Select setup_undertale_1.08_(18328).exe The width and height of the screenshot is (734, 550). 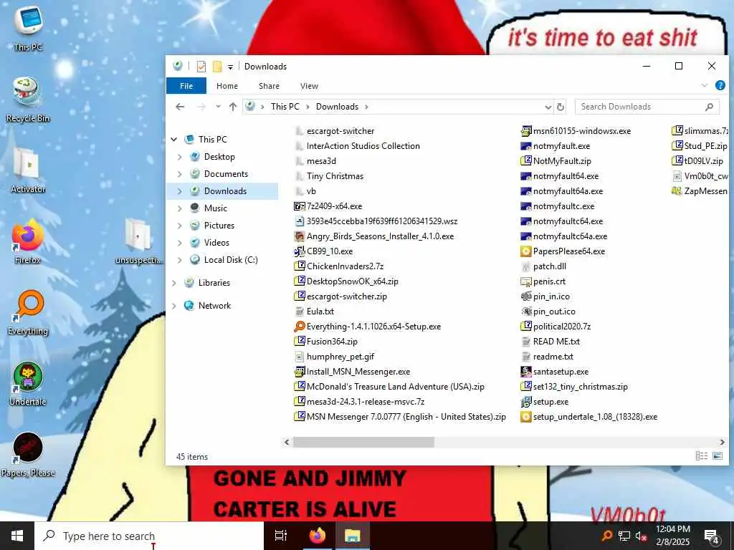coord(589,417)
